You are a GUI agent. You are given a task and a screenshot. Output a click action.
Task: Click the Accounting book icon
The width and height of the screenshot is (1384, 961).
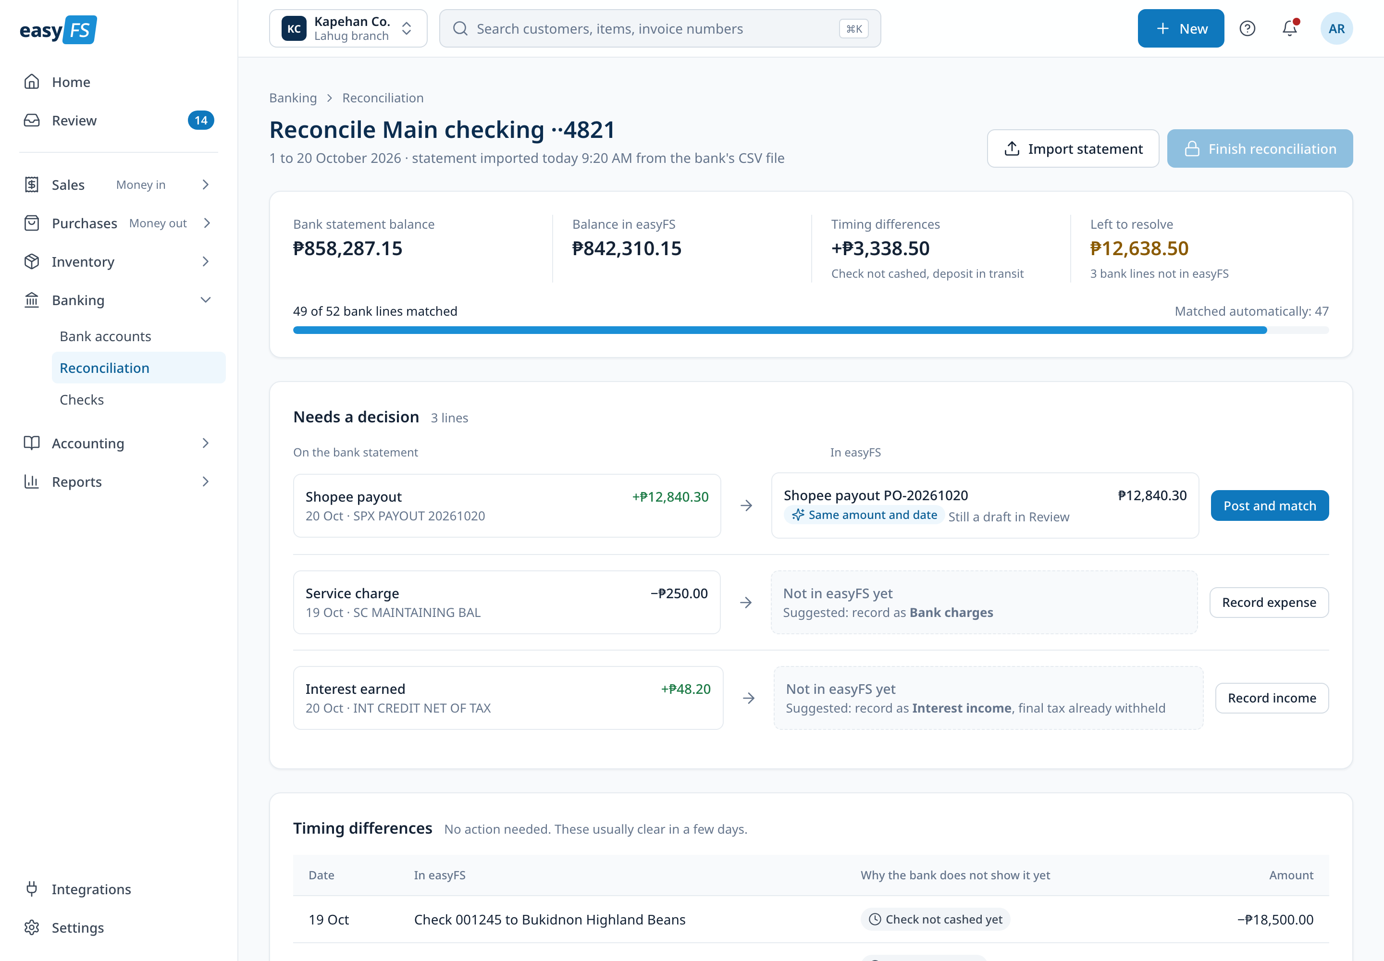[32, 443]
